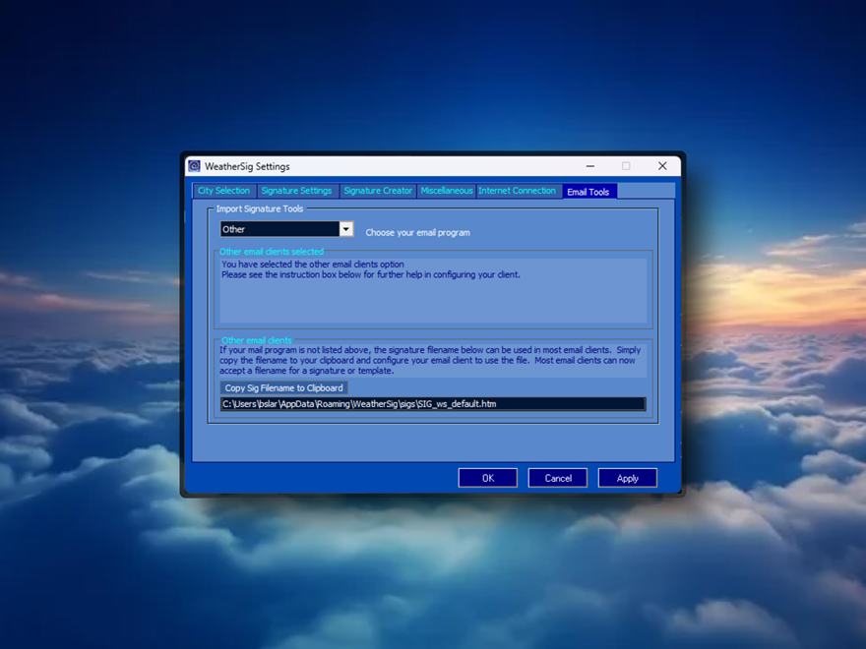Minimize the WeatherSig Settings window
Screen dimensions: 866x649
pyautogui.click(x=589, y=166)
